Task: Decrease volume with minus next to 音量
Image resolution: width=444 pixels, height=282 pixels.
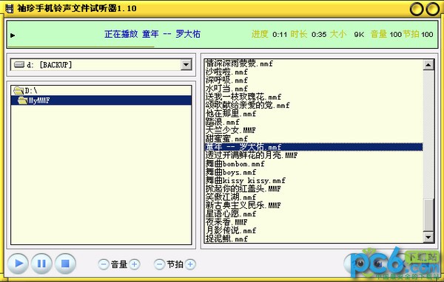Action: tap(104, 264)
